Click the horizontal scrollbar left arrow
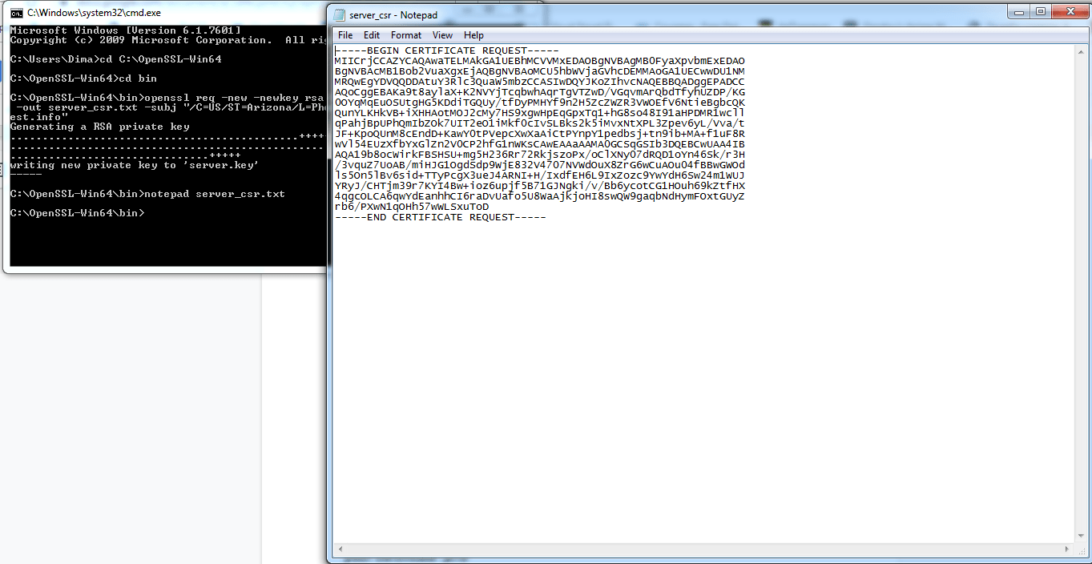1092x564 pixels. click(340, 550)
